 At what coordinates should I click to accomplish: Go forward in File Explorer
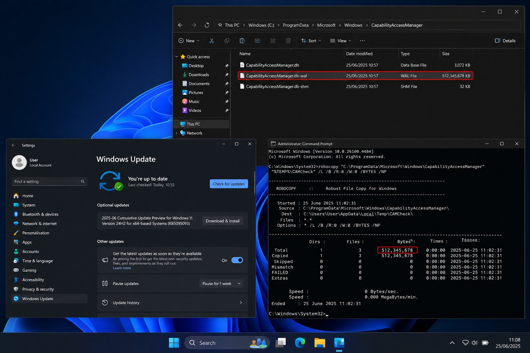click(194, 25)
